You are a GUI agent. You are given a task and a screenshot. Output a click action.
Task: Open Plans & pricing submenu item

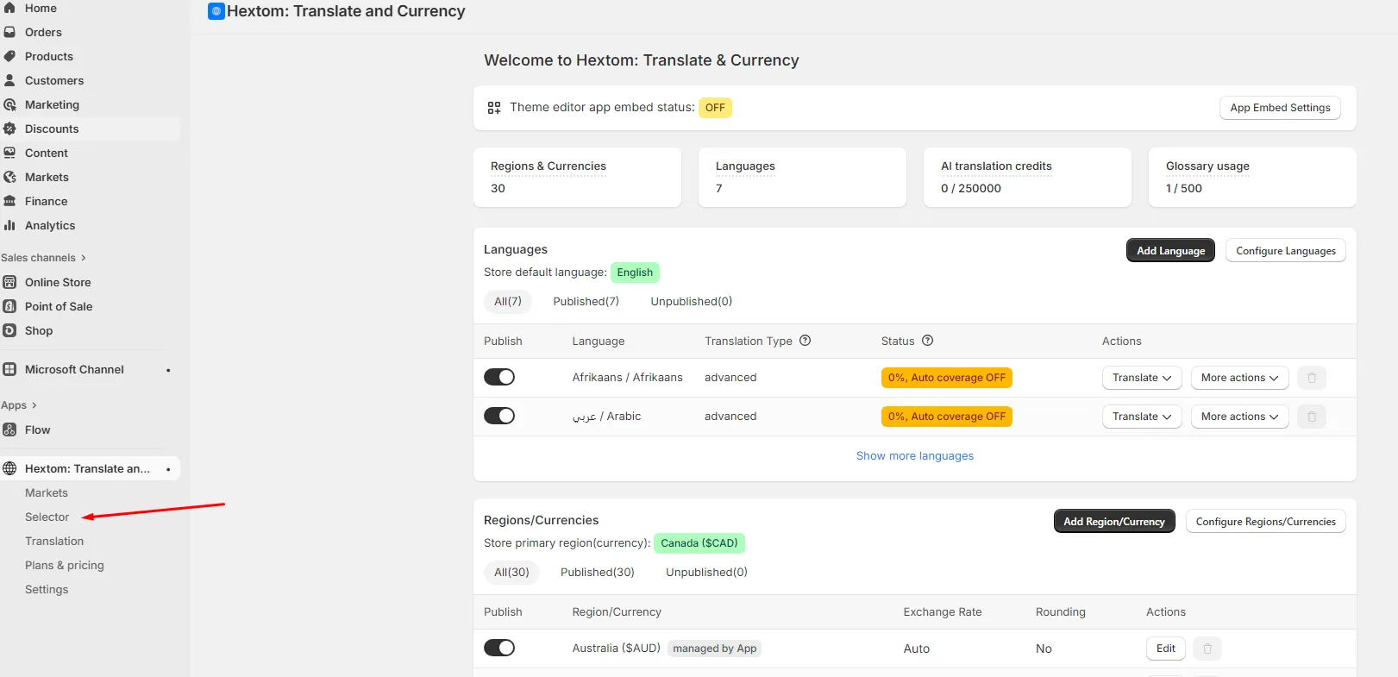pyautogui.click(x=65, y=565)
